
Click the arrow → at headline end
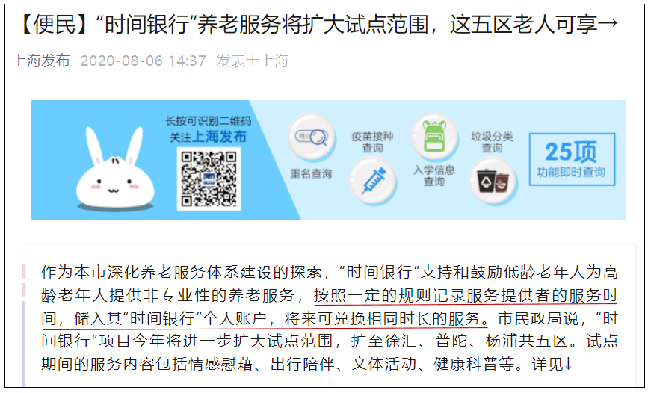click(608, 23)
